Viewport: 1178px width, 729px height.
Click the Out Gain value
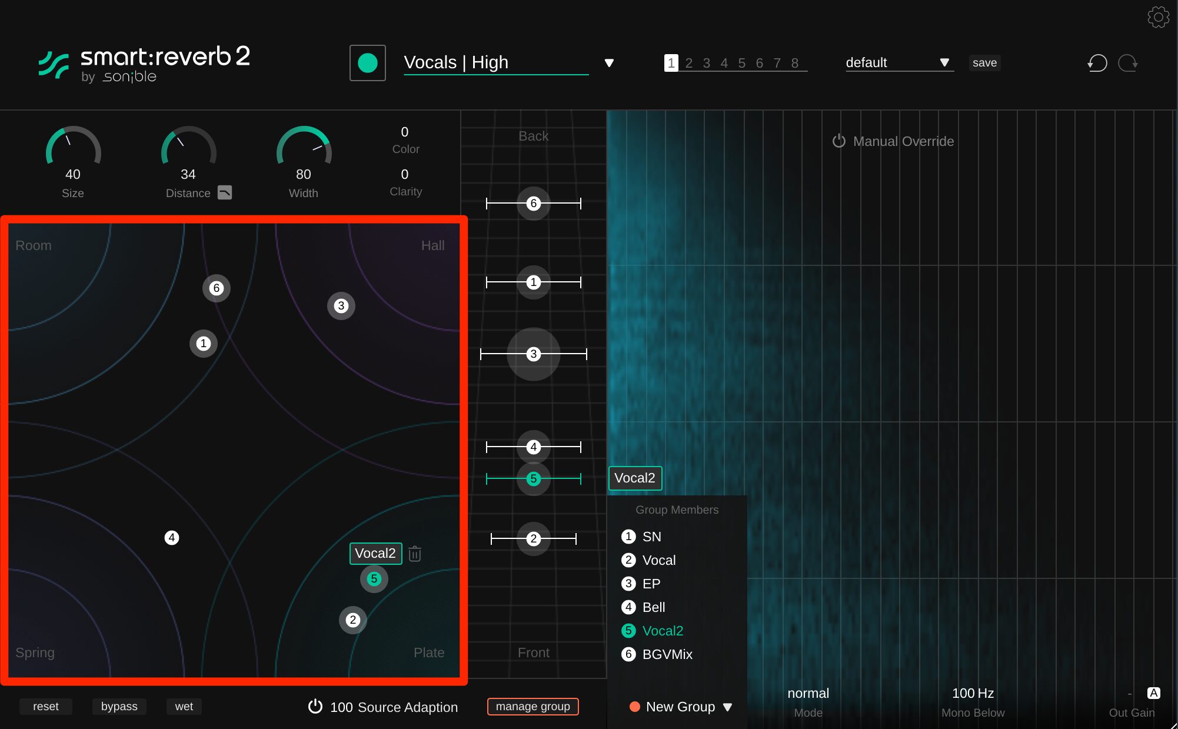(x=1129, y=694)
